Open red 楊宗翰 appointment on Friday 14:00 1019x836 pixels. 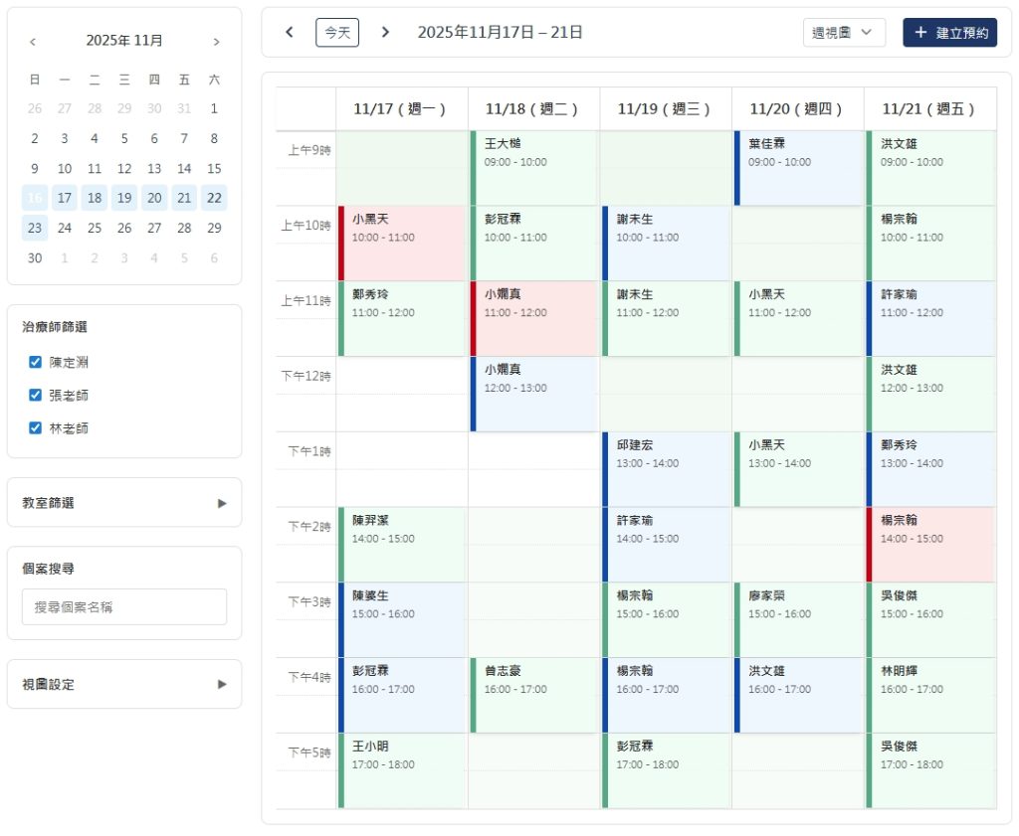[x=930, y=544]
